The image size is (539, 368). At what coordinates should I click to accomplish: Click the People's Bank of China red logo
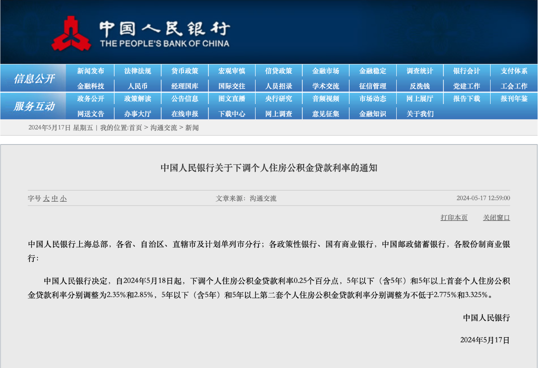click(71, 33)
